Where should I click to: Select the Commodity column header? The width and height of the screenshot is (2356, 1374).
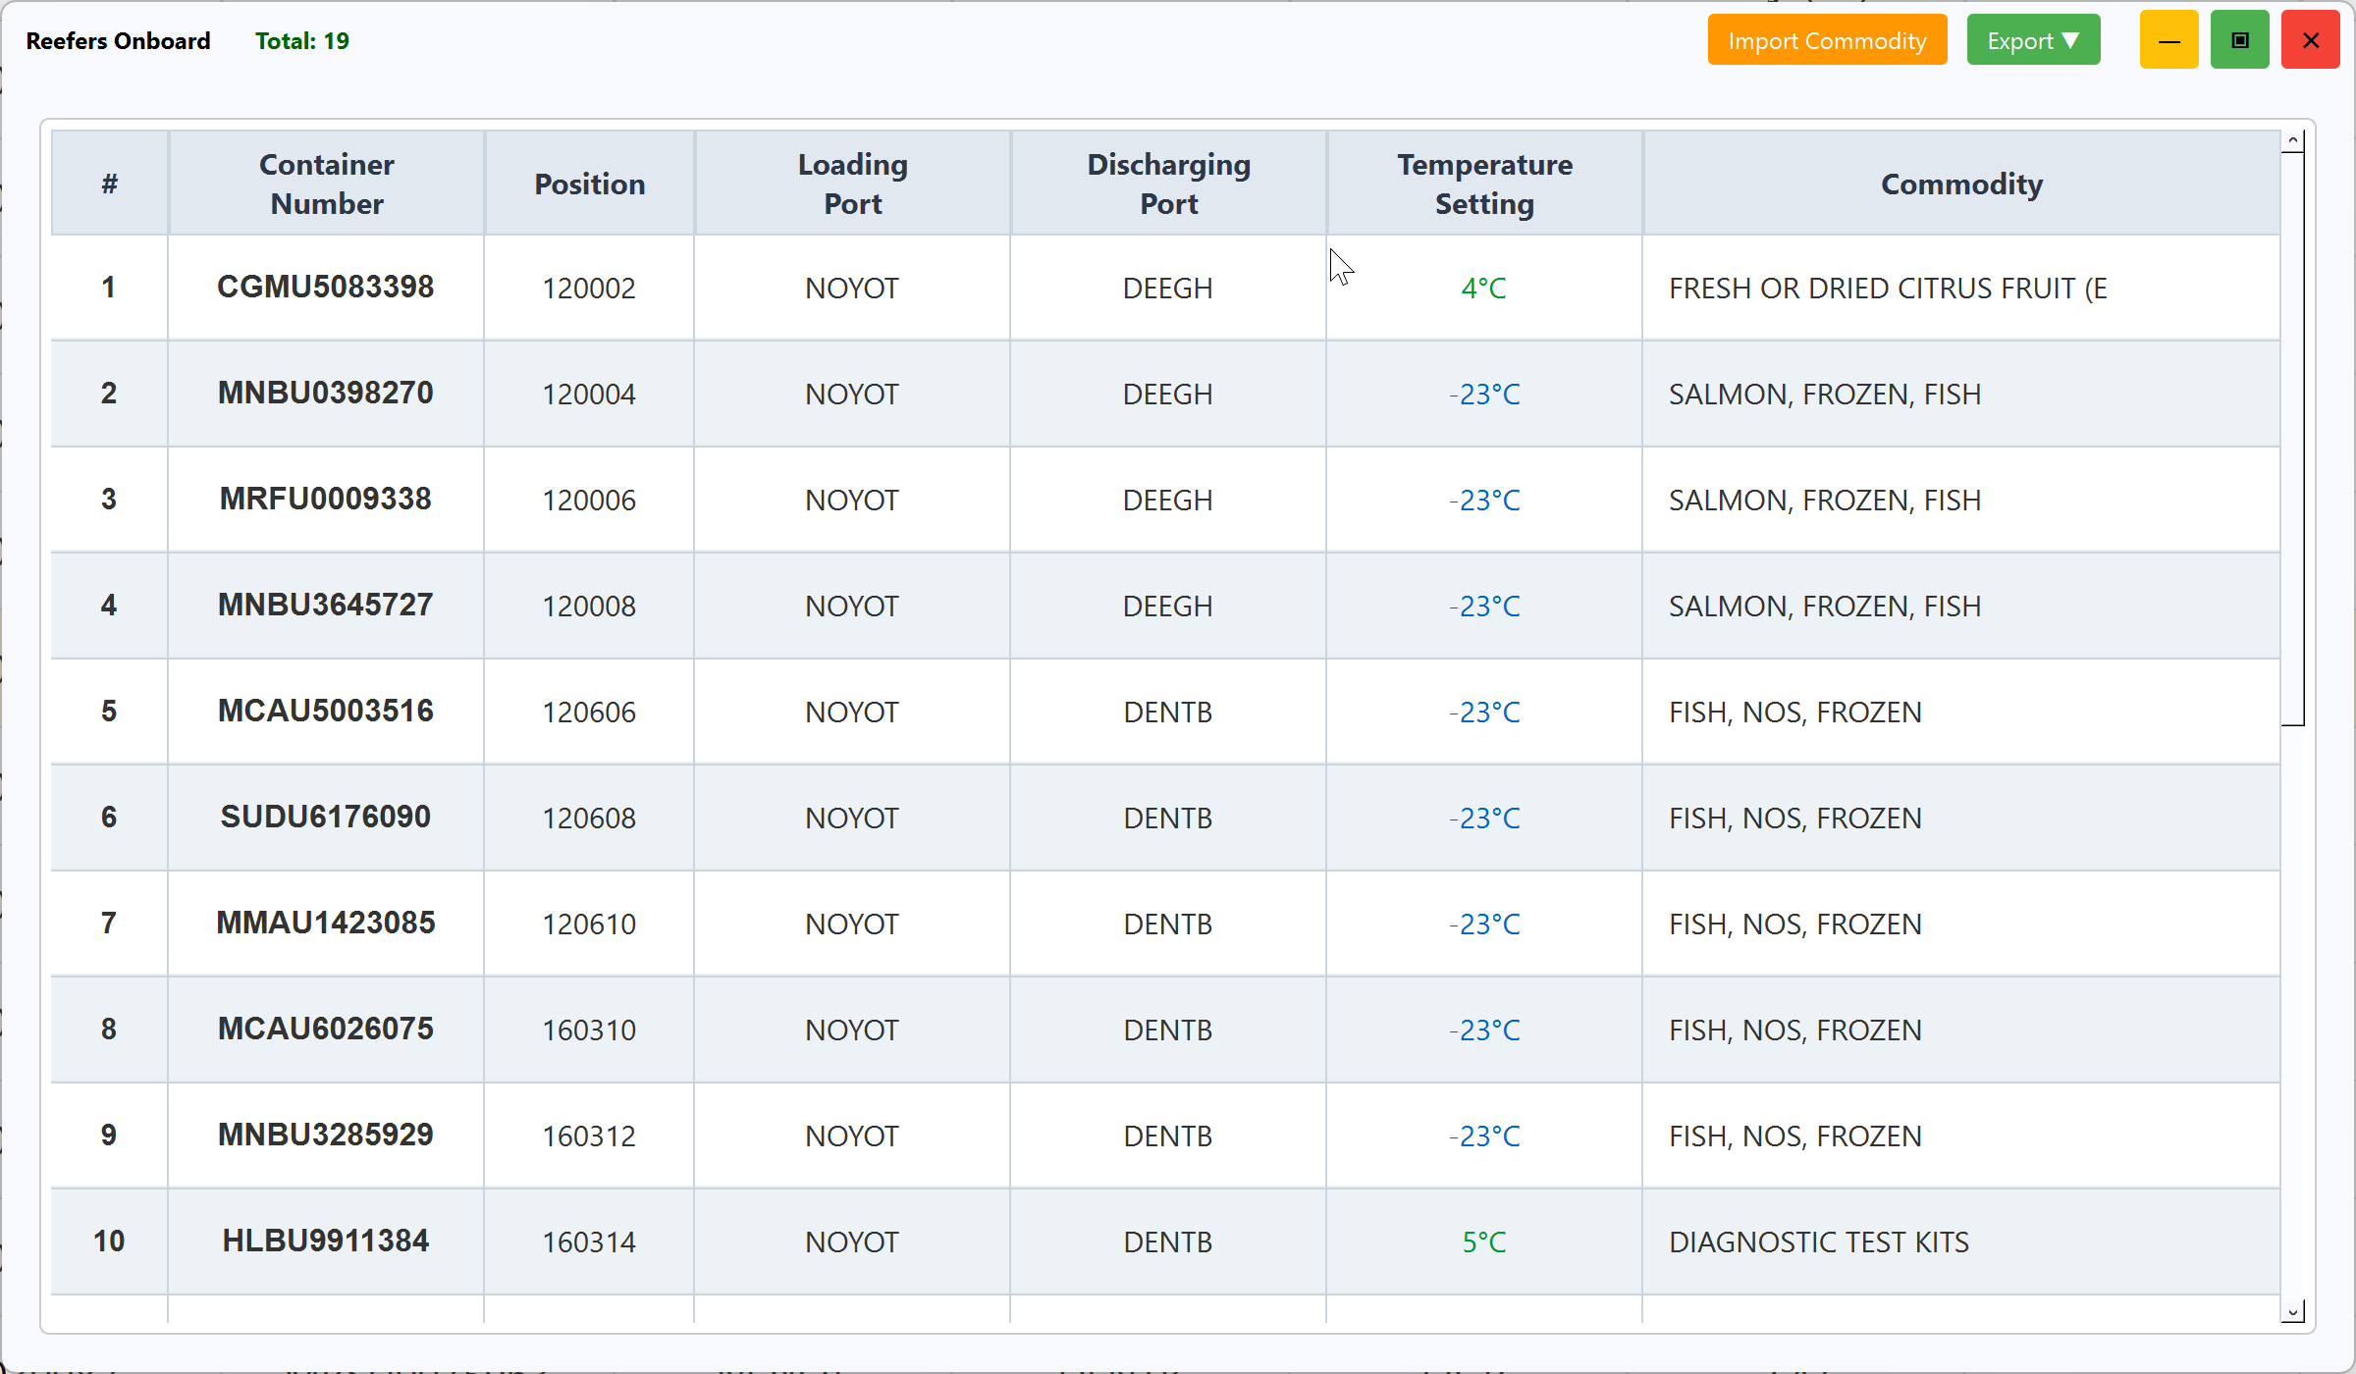(x=1962, y=184)
